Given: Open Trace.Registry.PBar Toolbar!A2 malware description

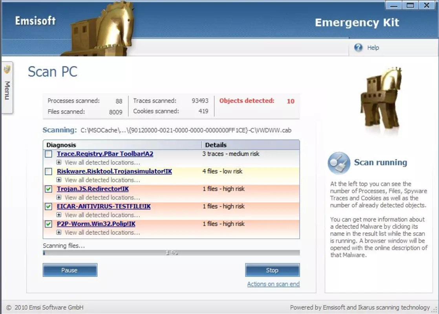Looking at the screenshot, I should click(x=105, y=153).
